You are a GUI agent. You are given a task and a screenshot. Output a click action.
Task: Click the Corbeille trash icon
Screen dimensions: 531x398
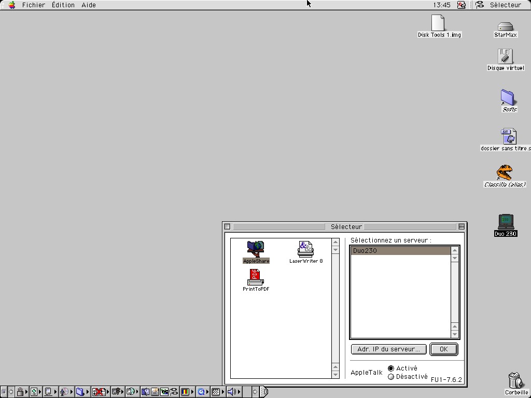pos(516,381)
